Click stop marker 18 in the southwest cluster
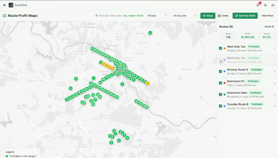The height and width of the screenshot is (158, 278). point(84,103)
